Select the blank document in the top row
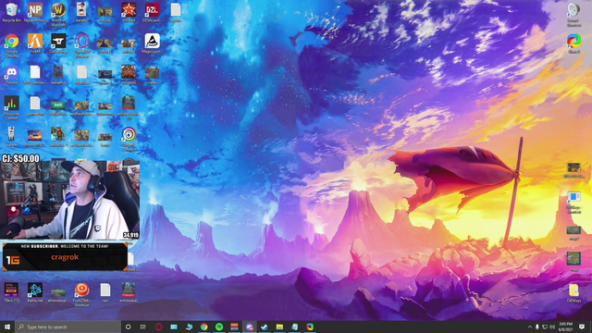Viewport: 592px width, 333px height. click(176, 12)
